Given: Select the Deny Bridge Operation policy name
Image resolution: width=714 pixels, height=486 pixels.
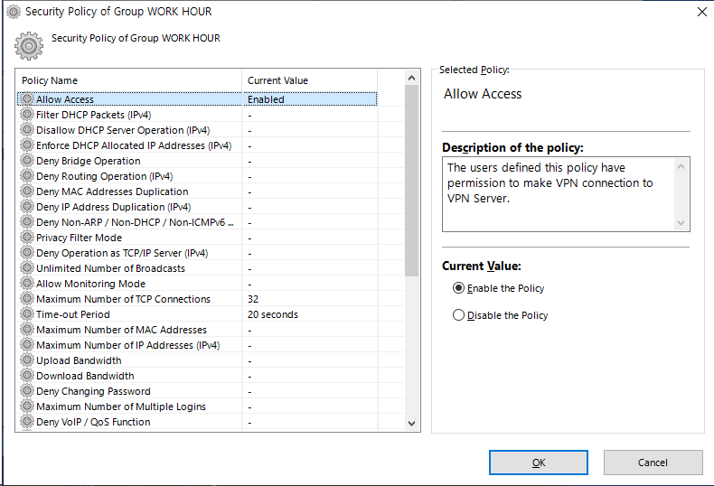Looking at the screenshot, I should tap(89, 161).
